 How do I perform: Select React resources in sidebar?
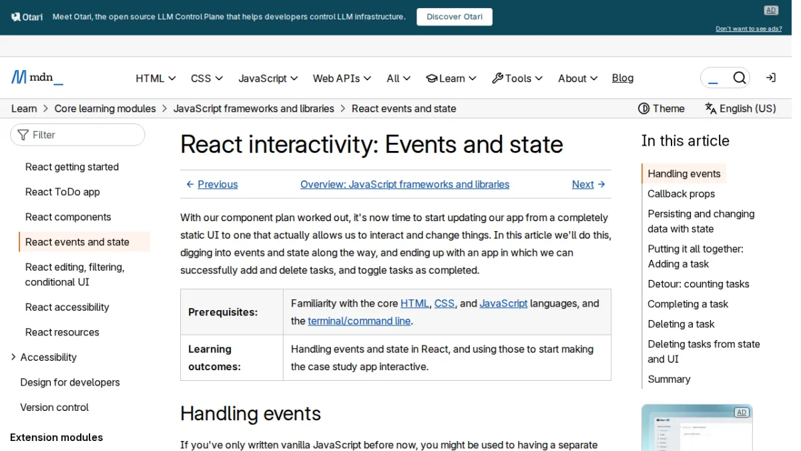pyautogui.click(x=62, y=332)
